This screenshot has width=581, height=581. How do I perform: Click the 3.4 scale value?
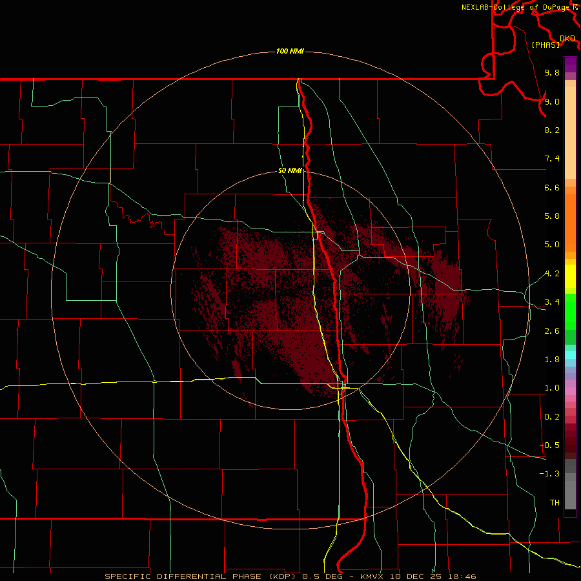(552, 302)
